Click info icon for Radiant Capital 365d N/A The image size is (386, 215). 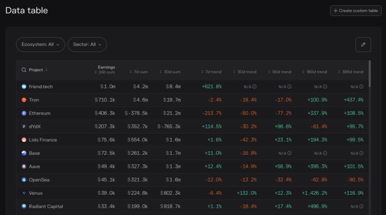pyautogui.click(x=361, y=206)
